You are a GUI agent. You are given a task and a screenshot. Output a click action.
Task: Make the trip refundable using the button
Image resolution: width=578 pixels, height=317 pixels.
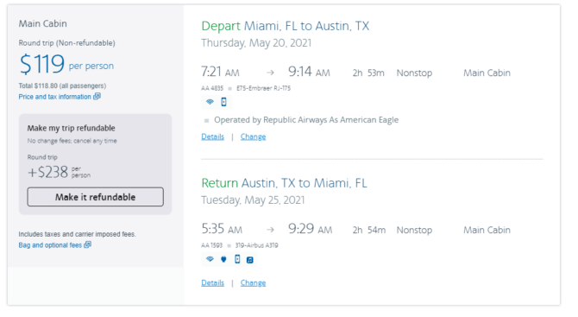pos(96,197)
